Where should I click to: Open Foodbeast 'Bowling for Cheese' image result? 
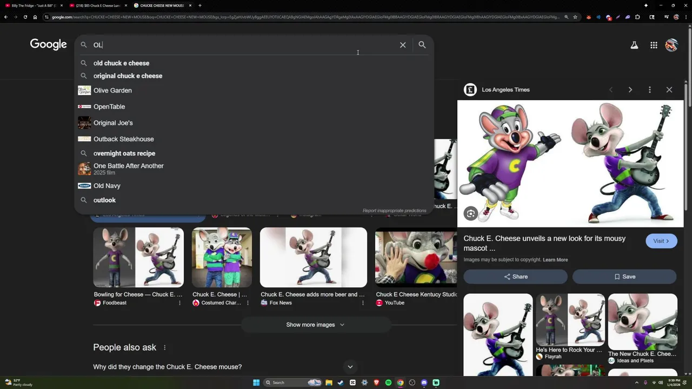[138, 257]
